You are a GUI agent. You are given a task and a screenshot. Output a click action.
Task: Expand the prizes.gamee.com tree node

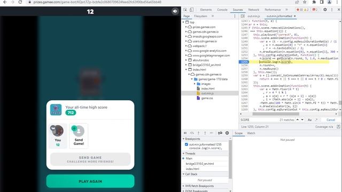[x=186, y=27]
